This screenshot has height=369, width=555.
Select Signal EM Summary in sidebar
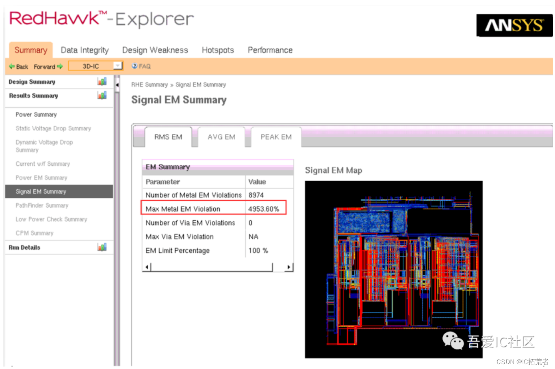point(59,191)
